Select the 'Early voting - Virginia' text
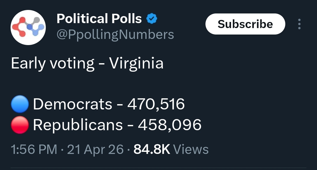This screenshot has width=317, height=170. coord(87,63)
